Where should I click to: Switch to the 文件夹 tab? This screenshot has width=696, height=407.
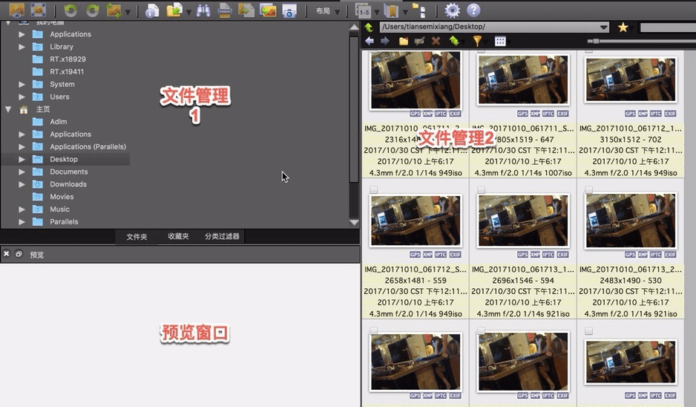(x=137, y=237)
